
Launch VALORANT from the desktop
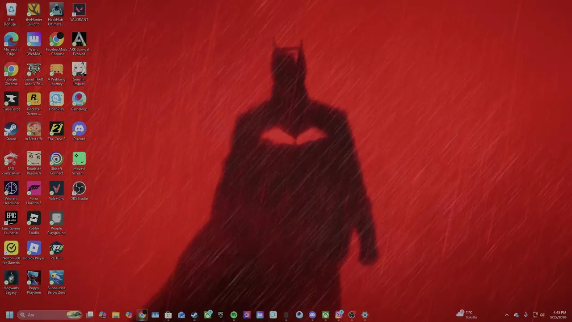pyautogui.click(x=79, y=12)
